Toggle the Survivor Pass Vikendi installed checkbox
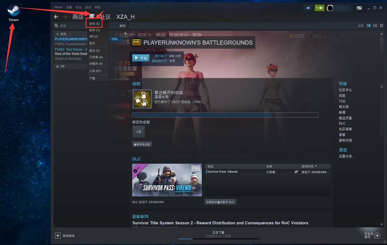 [296, 172]
